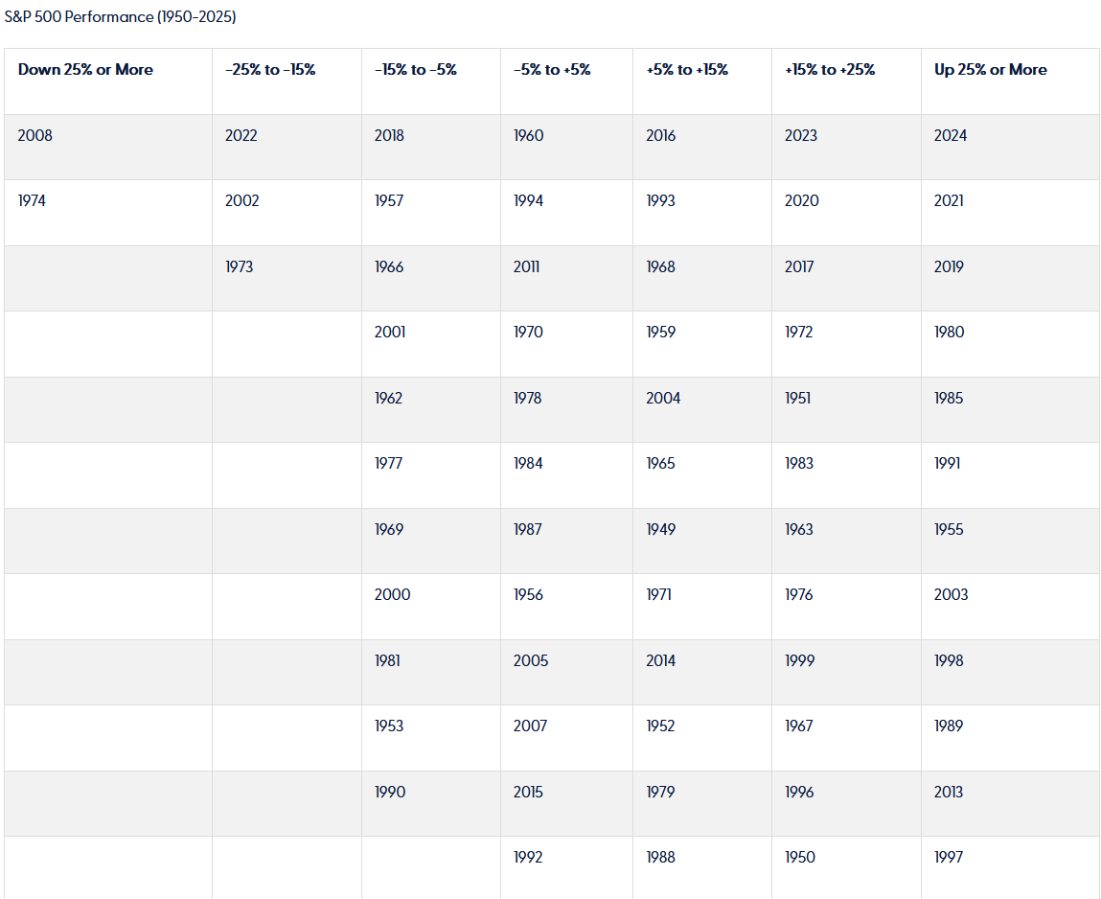Click the '+15% to +25%' column header

(830, 70)
